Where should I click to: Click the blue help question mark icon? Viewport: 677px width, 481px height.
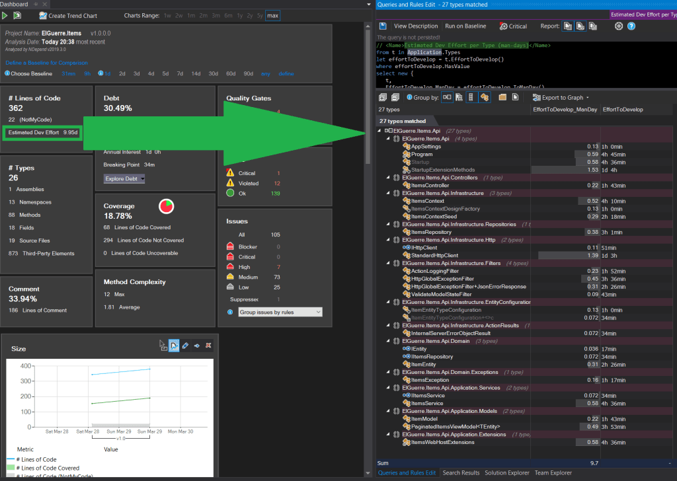[x=631, y=26]
